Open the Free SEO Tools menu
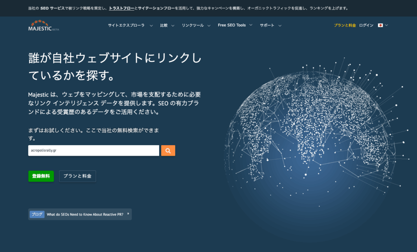The width and height of the screenshot is (417, 252). point(232,25)
